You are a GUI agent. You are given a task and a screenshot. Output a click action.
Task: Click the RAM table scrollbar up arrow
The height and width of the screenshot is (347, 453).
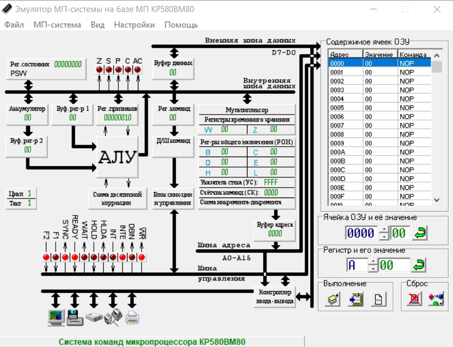(437, 55)
